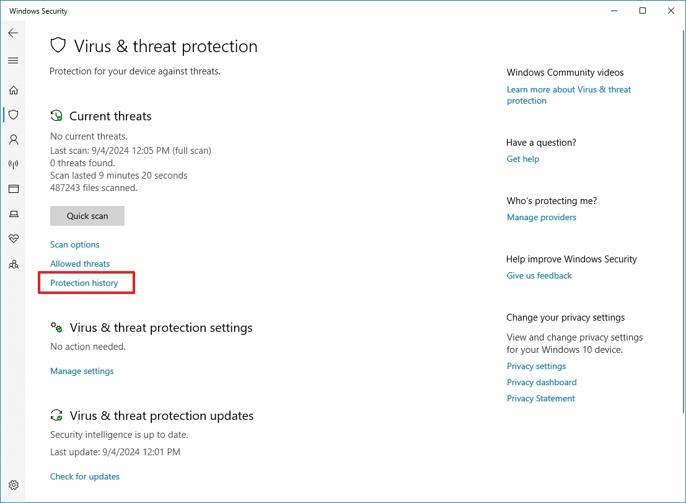Click Check for updates link
686x503 pixels.
click(85, 476)
